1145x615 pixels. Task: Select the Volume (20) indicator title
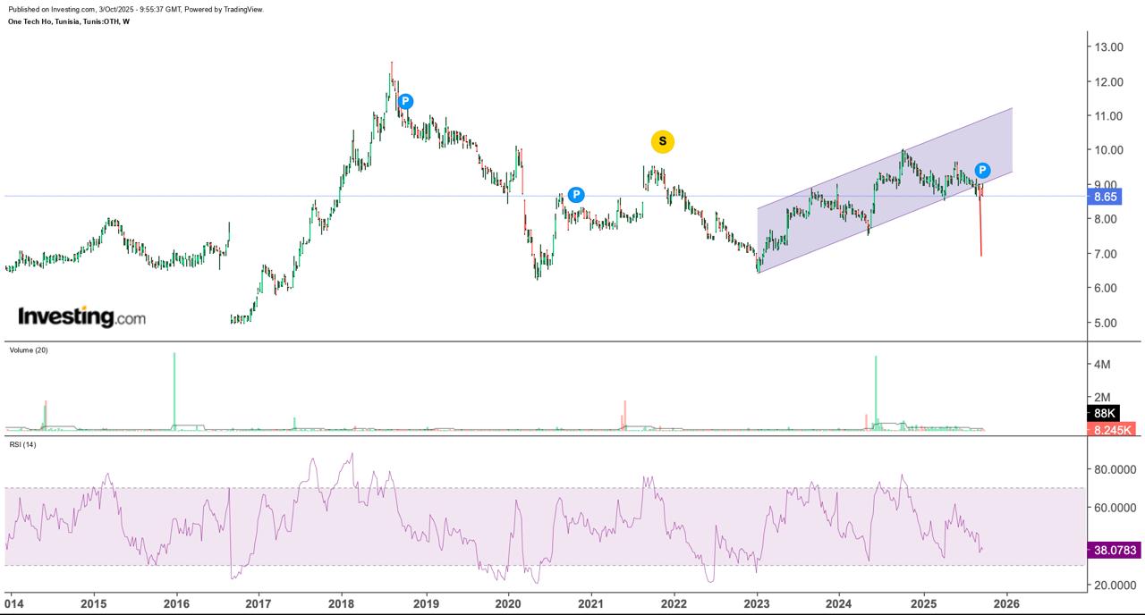29,350
